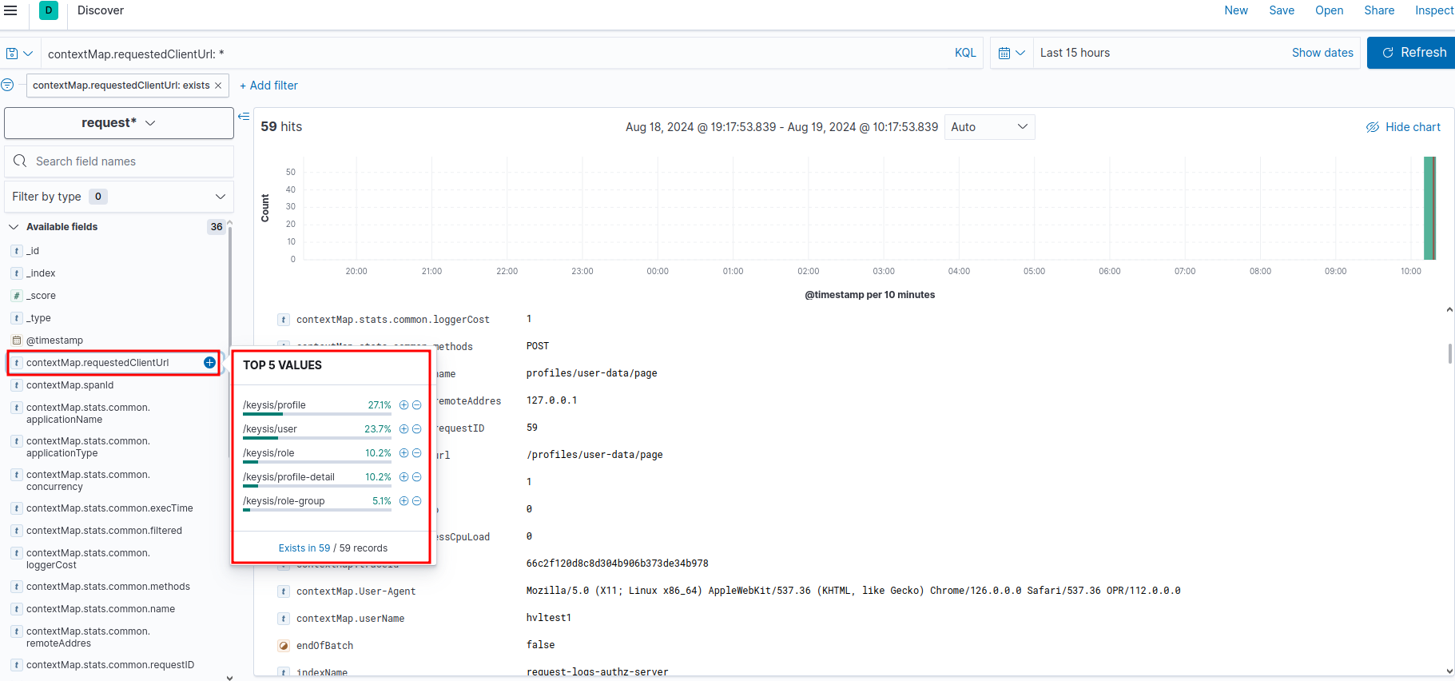Remove the contextMap.requestedClientUrl exists filter
The height and width of the screenshot is (681, 1455).
218,86
